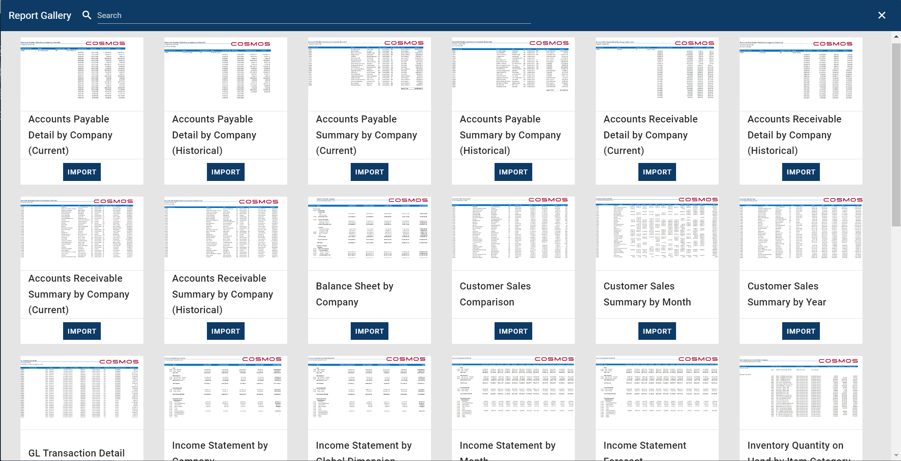Import Accounts Payable Summary by Company (Current)
The width and height of the screenshot is (901, 461).
click(x=370, y=172)
